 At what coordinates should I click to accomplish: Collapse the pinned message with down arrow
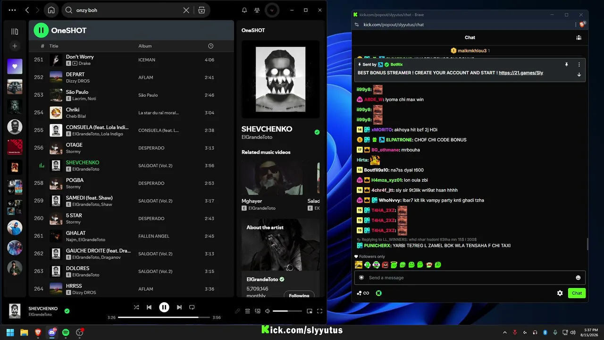[x=579, y=75]
